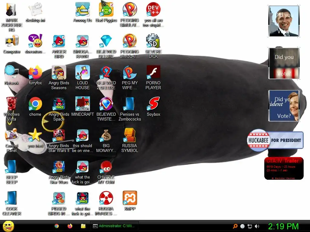The width and height of the screenshot is (310, 232).
Task: Click the network tray icon
Action: pyautogui.click(x=250, y=226)
